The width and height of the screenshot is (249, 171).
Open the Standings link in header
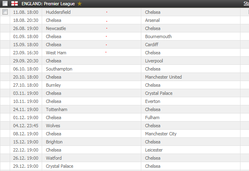tap(246, 4)
